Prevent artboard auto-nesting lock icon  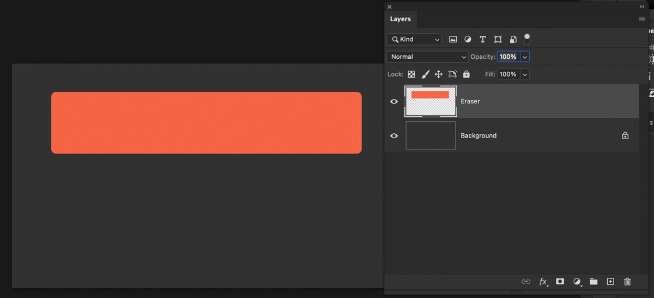(x=452, y=74)
